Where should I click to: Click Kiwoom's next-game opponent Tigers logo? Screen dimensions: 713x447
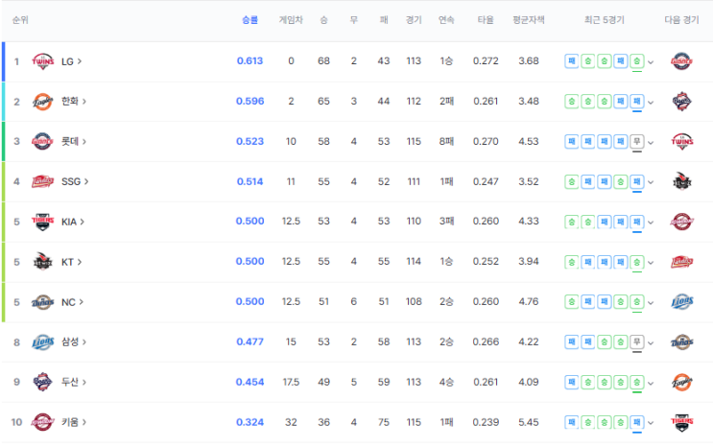click(x=681, y=422)
